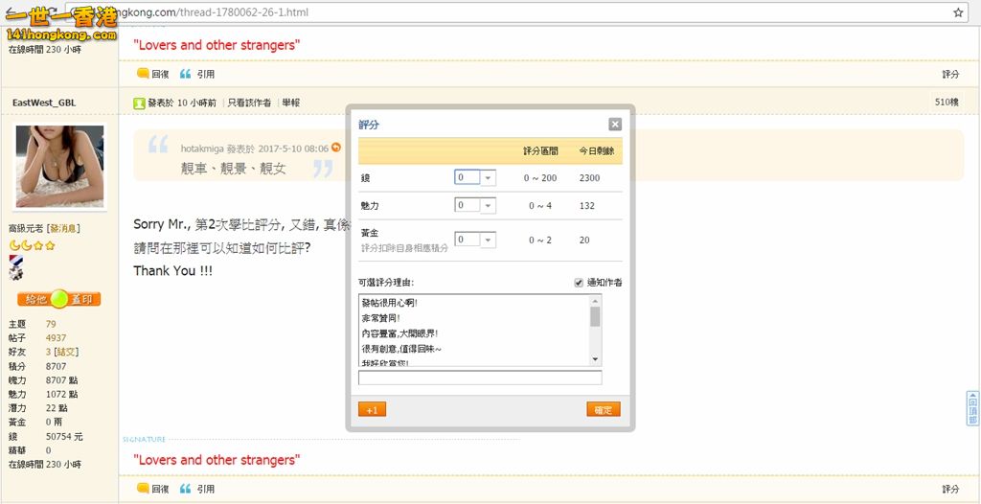The width and height of the screenshot is (981, 504).
Task: Open EastWest_GBL's avatar picture
Action: (x=59, y=167)
